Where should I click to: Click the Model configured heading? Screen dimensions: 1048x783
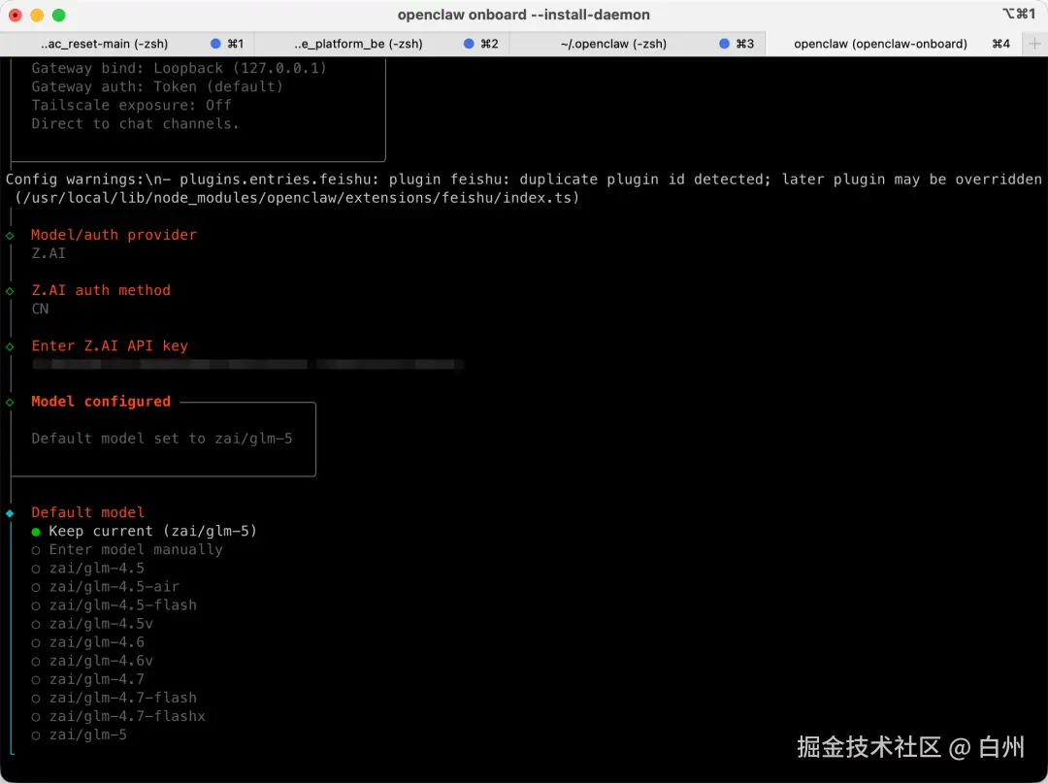tap(101, 402)
